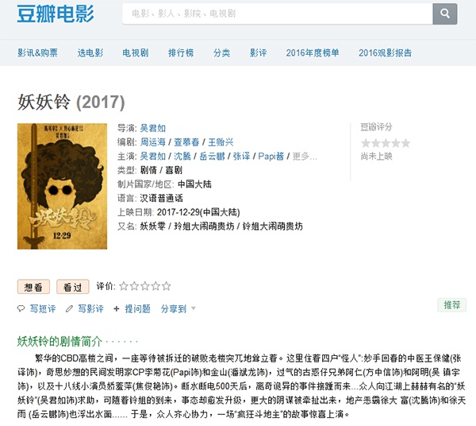Focus the movie search input field
476x426 pixels.
pos(278,14)
